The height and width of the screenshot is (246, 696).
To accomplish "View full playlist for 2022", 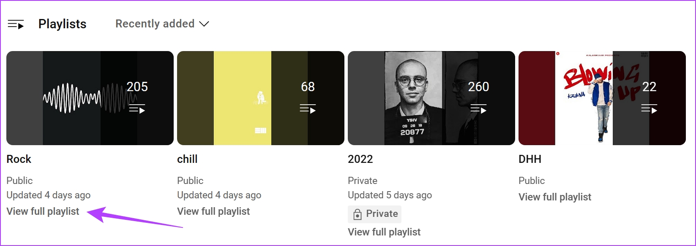I will tap(385, 232).
